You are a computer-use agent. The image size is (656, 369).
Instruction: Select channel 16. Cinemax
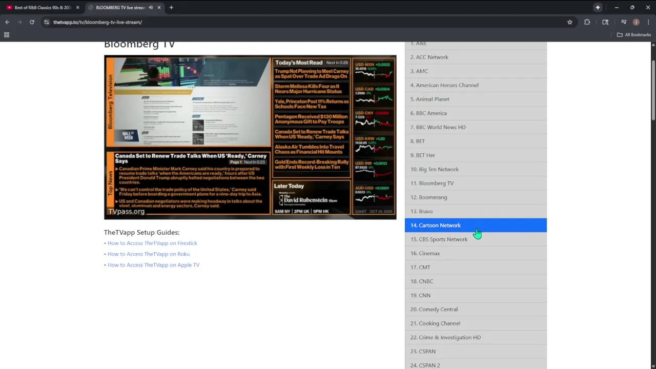[x=476, y=253]
